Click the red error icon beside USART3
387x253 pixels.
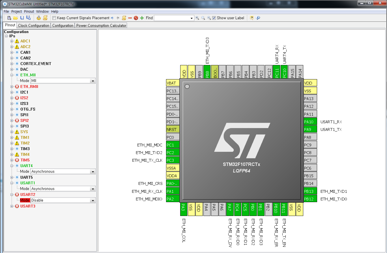pos(17,206)
